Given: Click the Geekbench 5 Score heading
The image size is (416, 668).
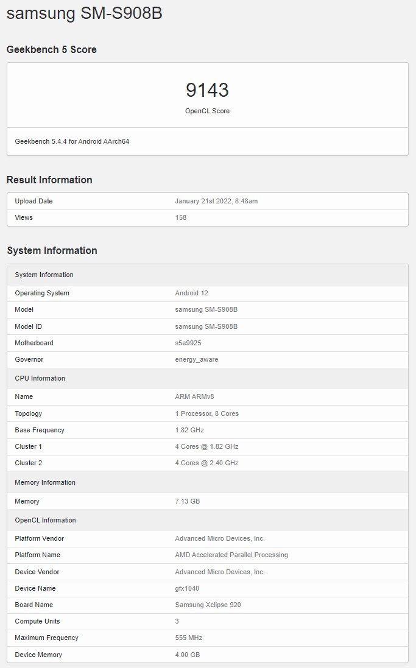Looking at the screenshot, I should pos(52,50).
